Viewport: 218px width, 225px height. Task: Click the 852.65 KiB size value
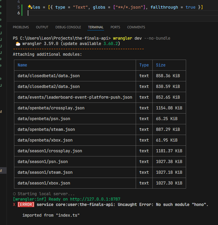(x=168, y=97)
